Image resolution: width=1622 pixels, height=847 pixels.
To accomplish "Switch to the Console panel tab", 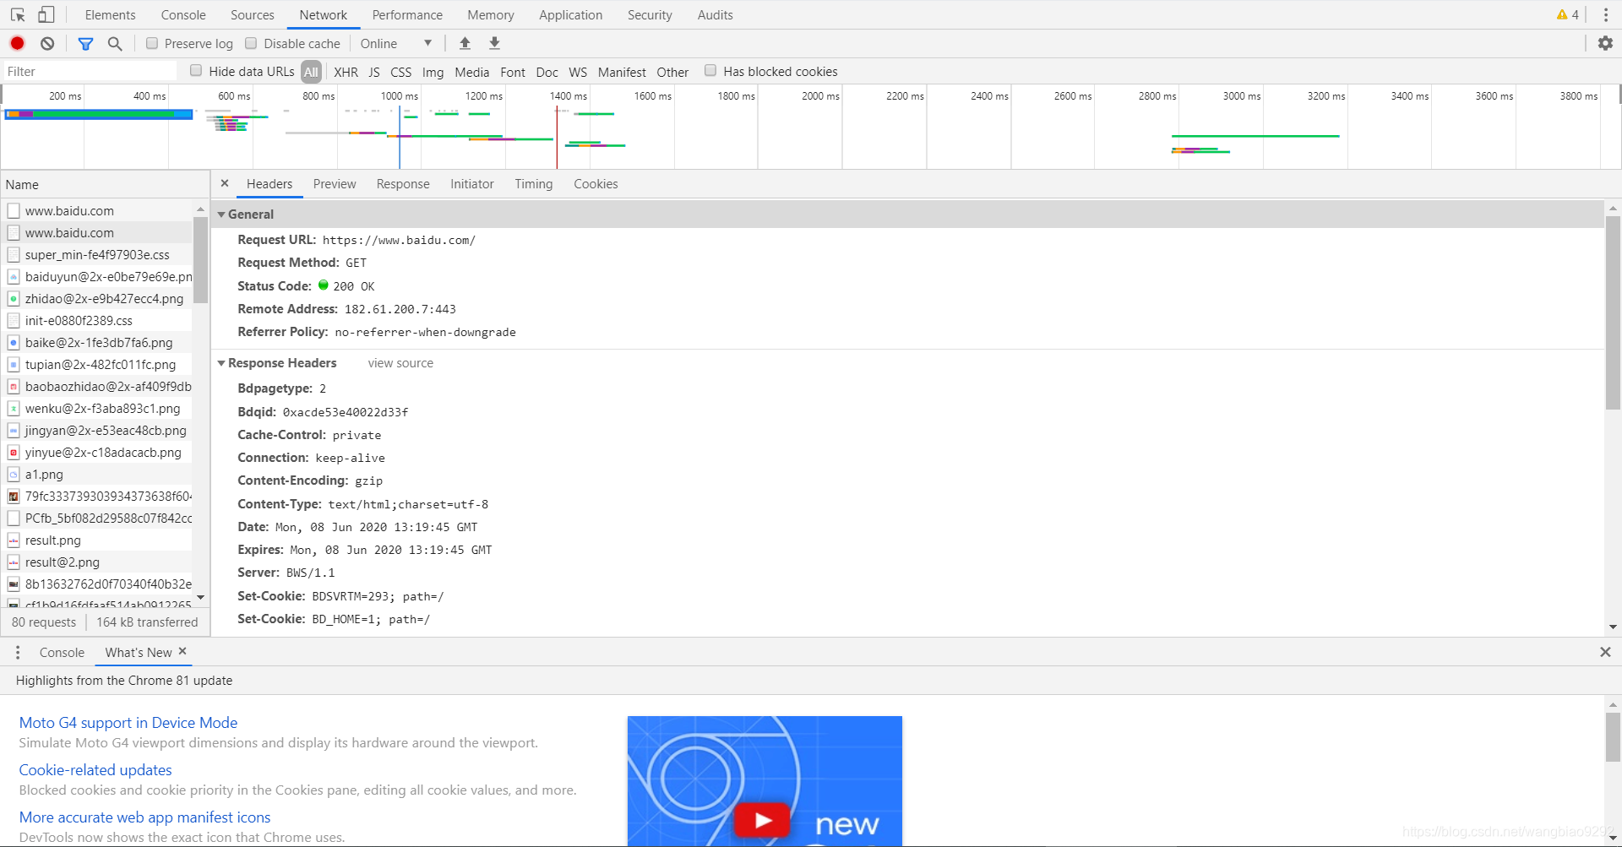I will tap(183, 14).
